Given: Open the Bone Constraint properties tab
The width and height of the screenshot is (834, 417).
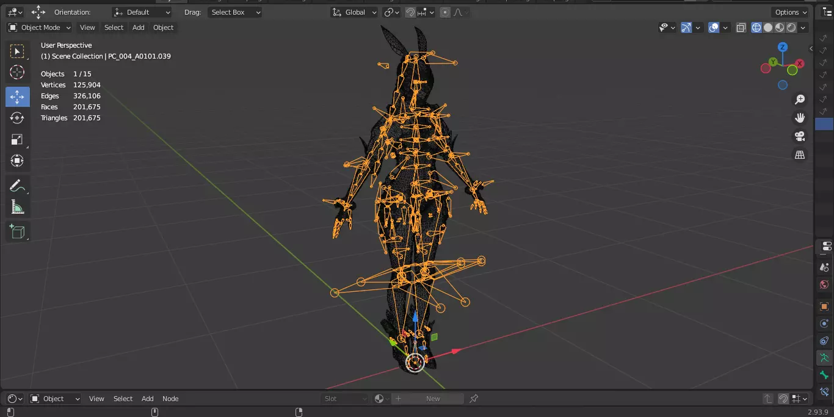Looking at the screenshot, I should [824, 391].
